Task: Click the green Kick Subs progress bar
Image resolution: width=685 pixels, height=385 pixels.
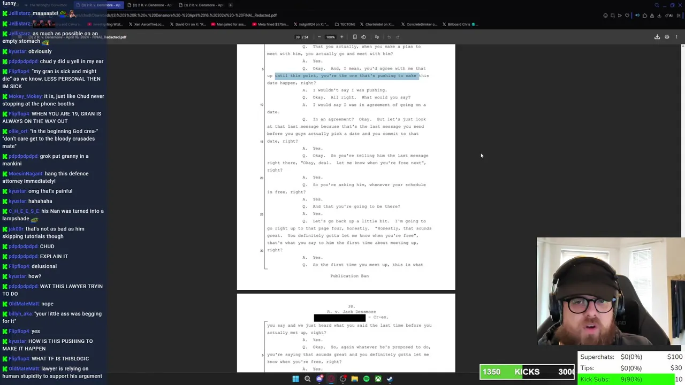Action: [x=626, y=379]
